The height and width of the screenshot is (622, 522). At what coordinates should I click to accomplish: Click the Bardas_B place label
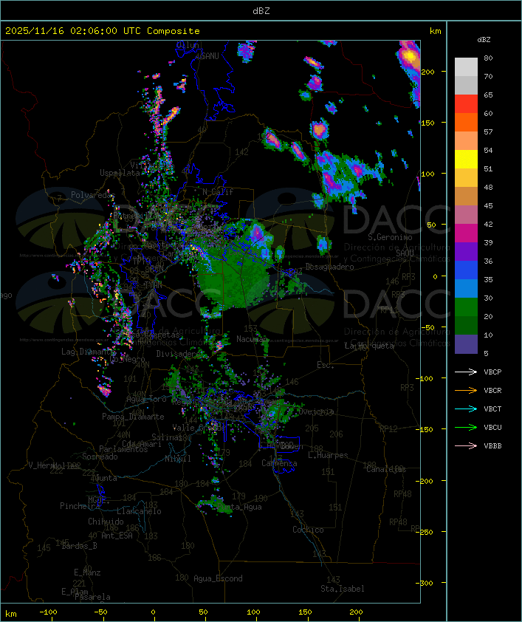click(x=79, y=546)
